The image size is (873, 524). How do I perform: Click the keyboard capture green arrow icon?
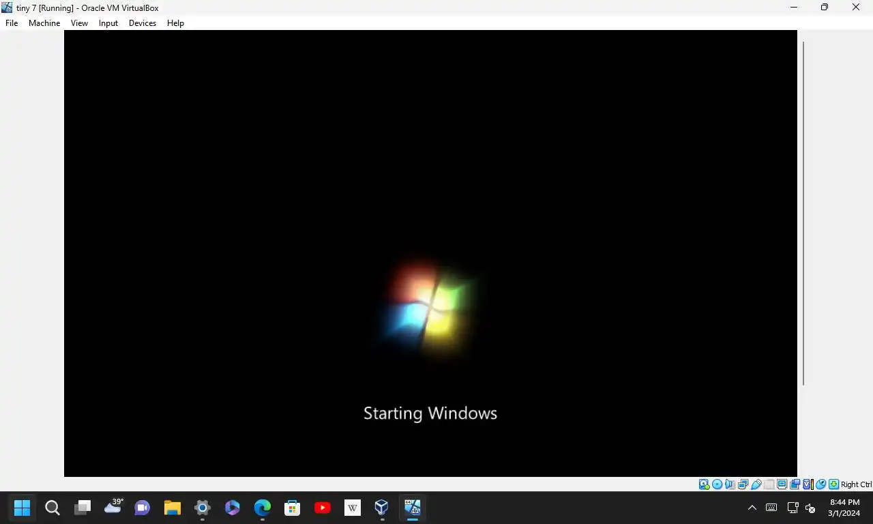(x=833, y=484)
